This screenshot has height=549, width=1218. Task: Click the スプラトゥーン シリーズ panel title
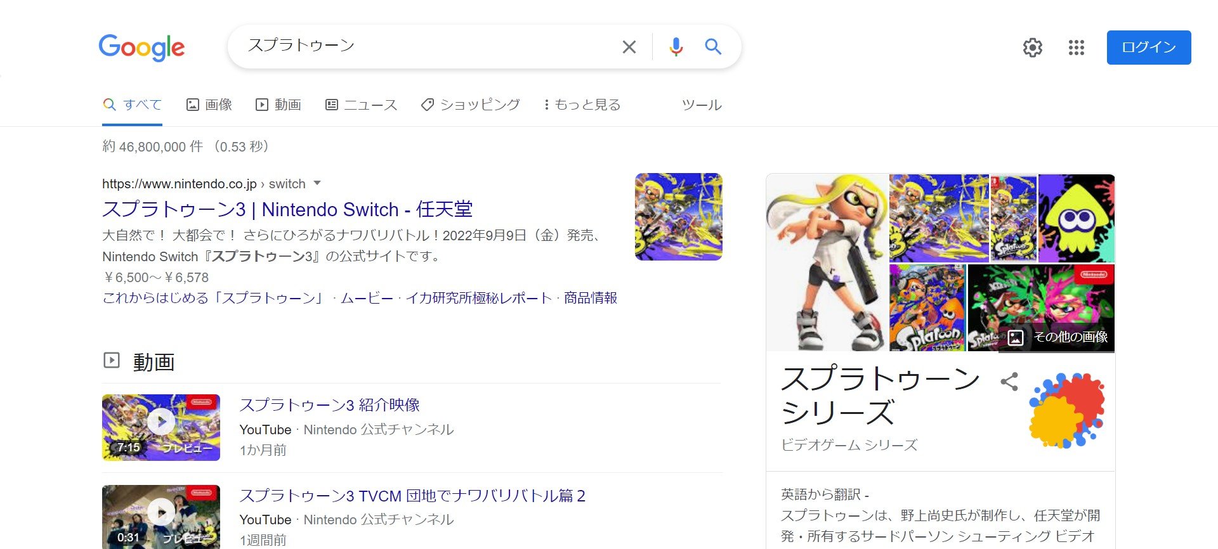pyautogui.click(x=881, y=396)
